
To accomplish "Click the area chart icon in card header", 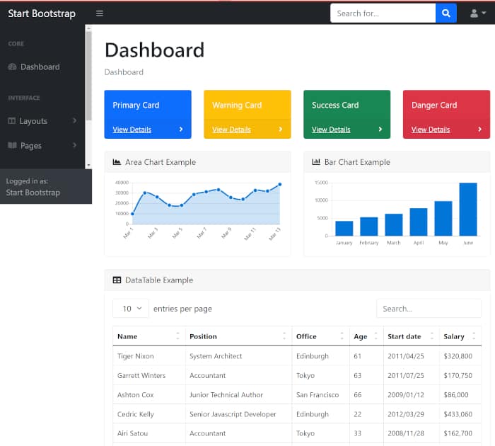I will (117, 162).
